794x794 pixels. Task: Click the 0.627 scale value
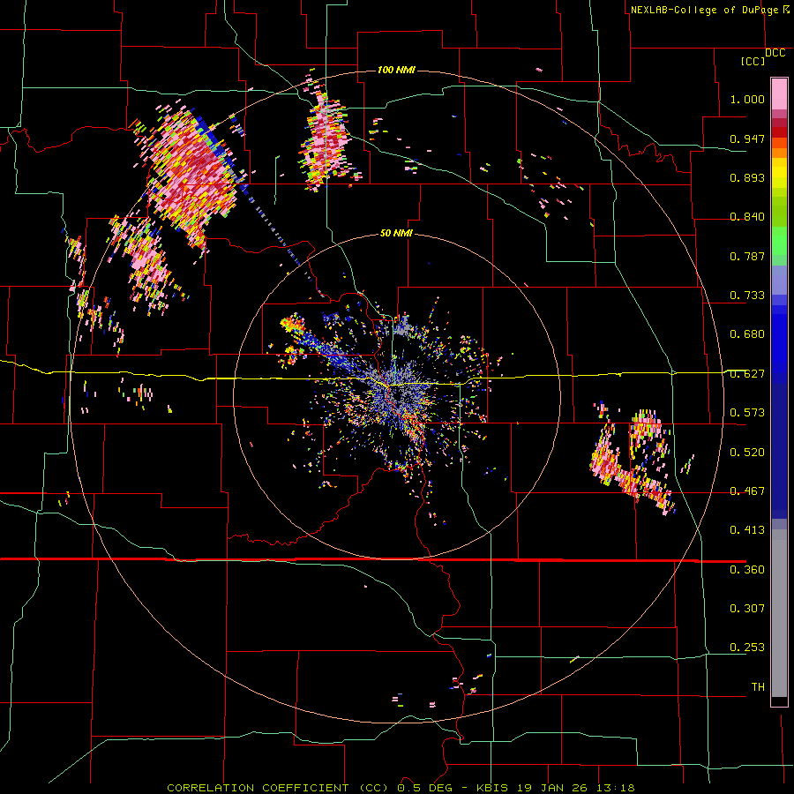(747, 374)
